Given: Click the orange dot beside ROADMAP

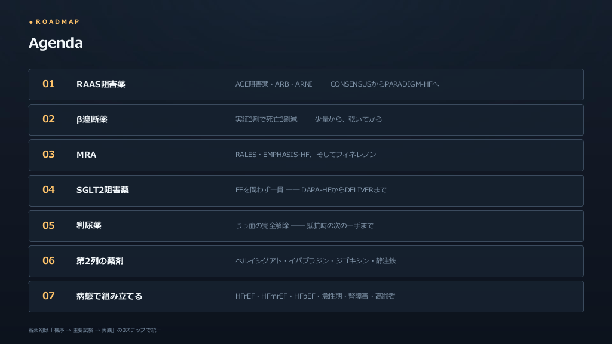Looking at the screenshot, I should (31, 22).
